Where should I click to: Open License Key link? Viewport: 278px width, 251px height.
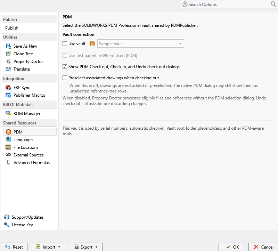(22, 225)
